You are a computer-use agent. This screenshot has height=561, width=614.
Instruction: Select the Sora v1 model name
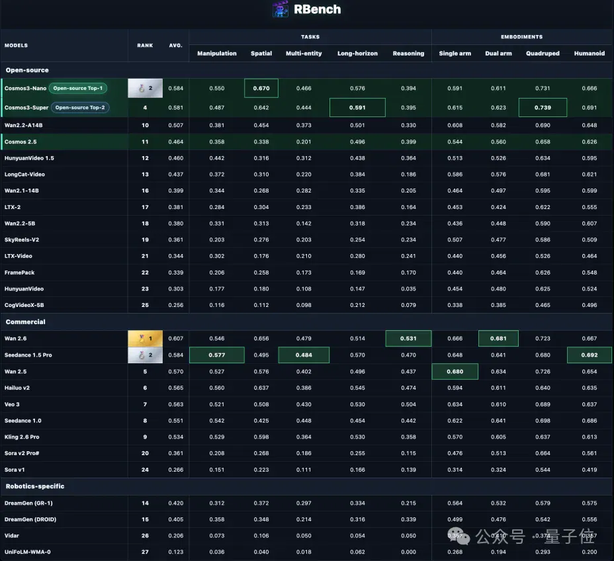[x=15, y=470]
